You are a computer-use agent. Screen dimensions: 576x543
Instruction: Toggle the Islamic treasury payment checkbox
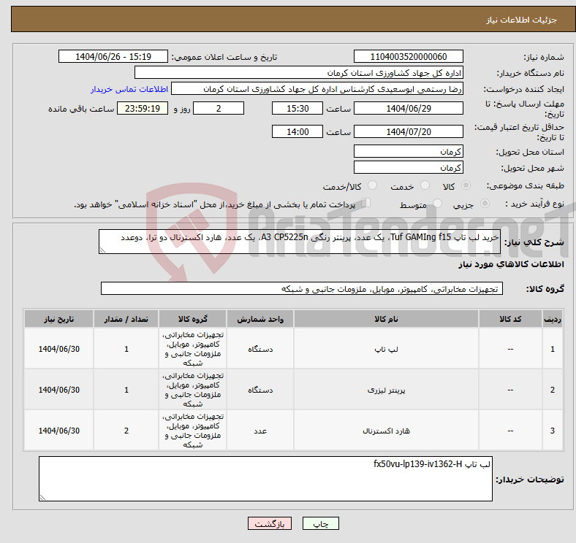[366, 203]
